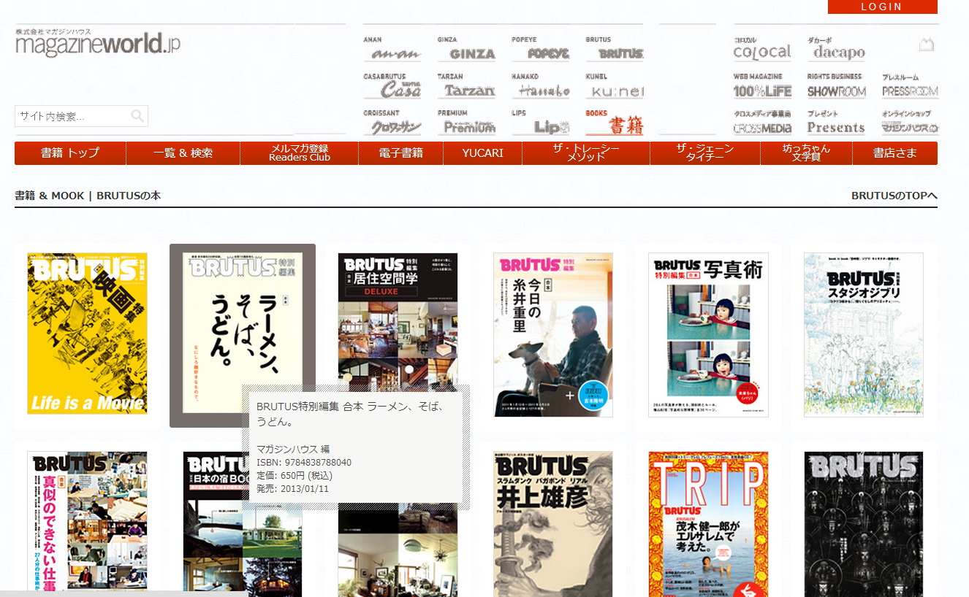Visit the ku:nel magazine logo
The width and height of the screenshot is (969, 597).
(x=615, y=86)
